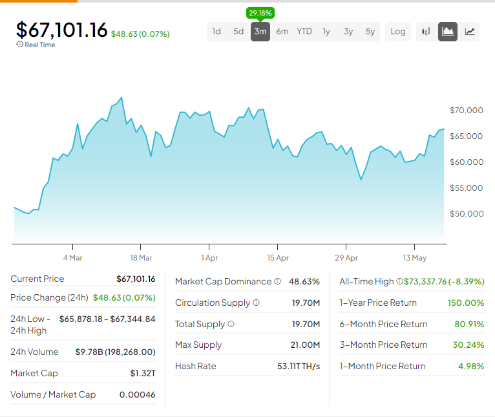
Task: Open Total Supply info icon
Action: [231, 324]
